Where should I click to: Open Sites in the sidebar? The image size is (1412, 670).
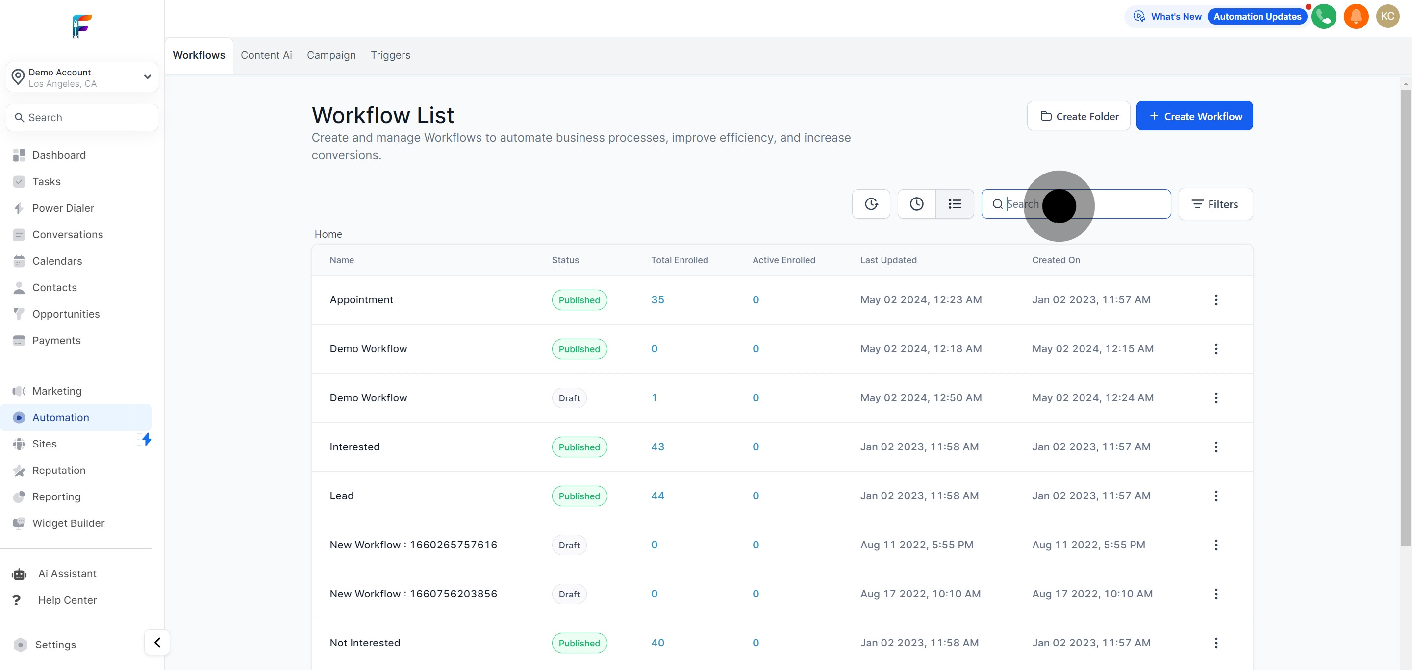click(x=45, y=444)
